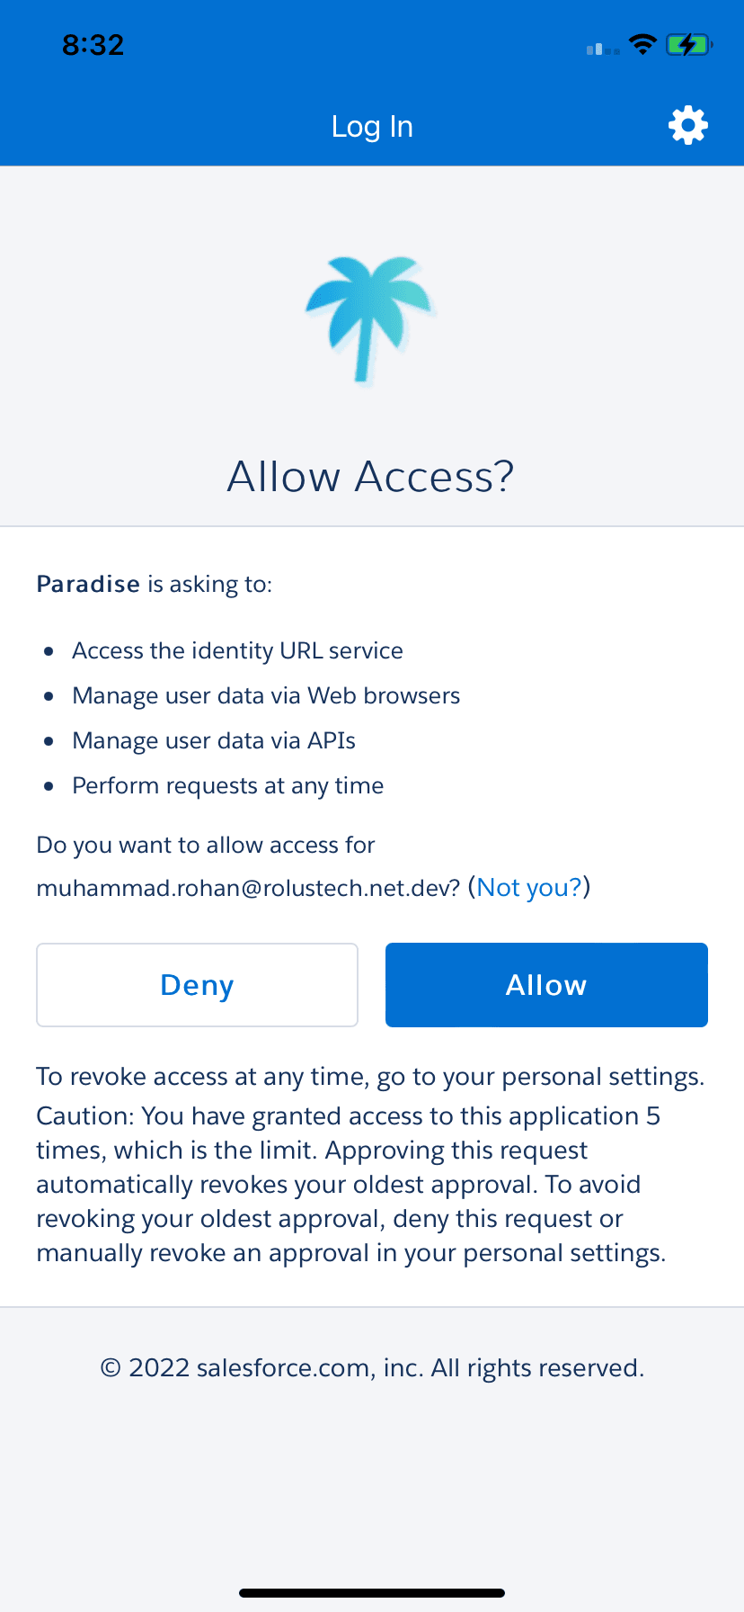Tap the Paradise palm tree logo

370,321
